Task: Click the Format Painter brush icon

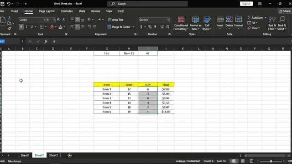Action: pyautogui.click(x=9, y=28)
